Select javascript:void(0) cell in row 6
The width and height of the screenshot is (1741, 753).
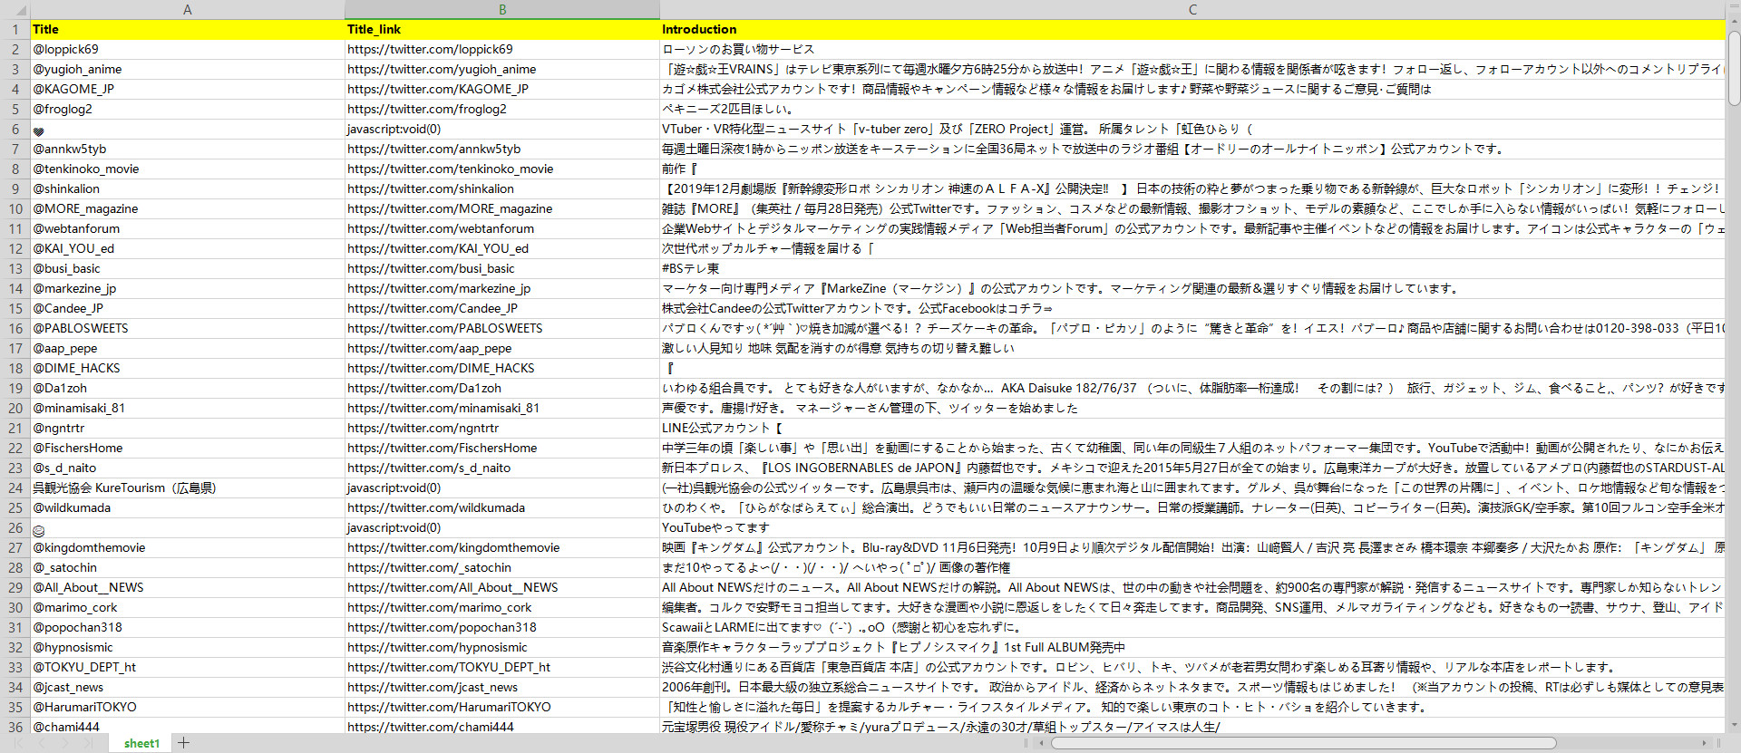click(x=502, y=129)
